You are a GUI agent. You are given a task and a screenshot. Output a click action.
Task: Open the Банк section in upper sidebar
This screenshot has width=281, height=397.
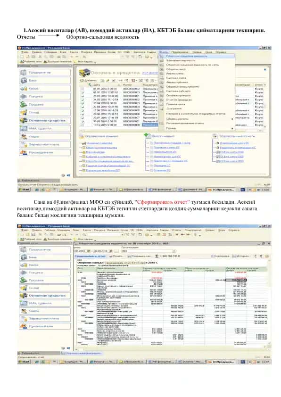point(45,81)
